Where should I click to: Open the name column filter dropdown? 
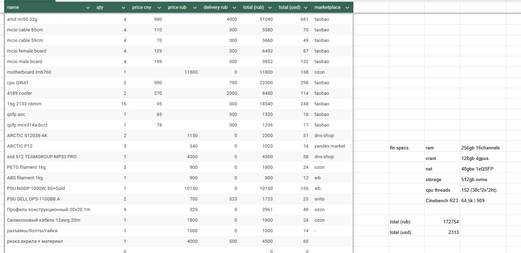(x=88, y=7)
